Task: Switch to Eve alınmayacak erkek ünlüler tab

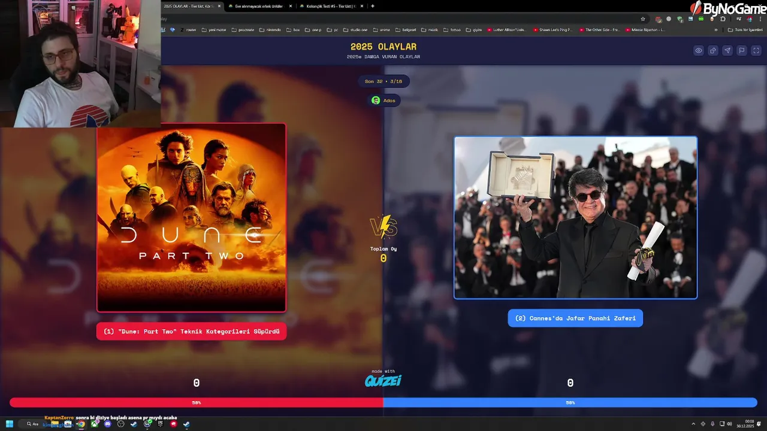Action: [x=259, y=6]
